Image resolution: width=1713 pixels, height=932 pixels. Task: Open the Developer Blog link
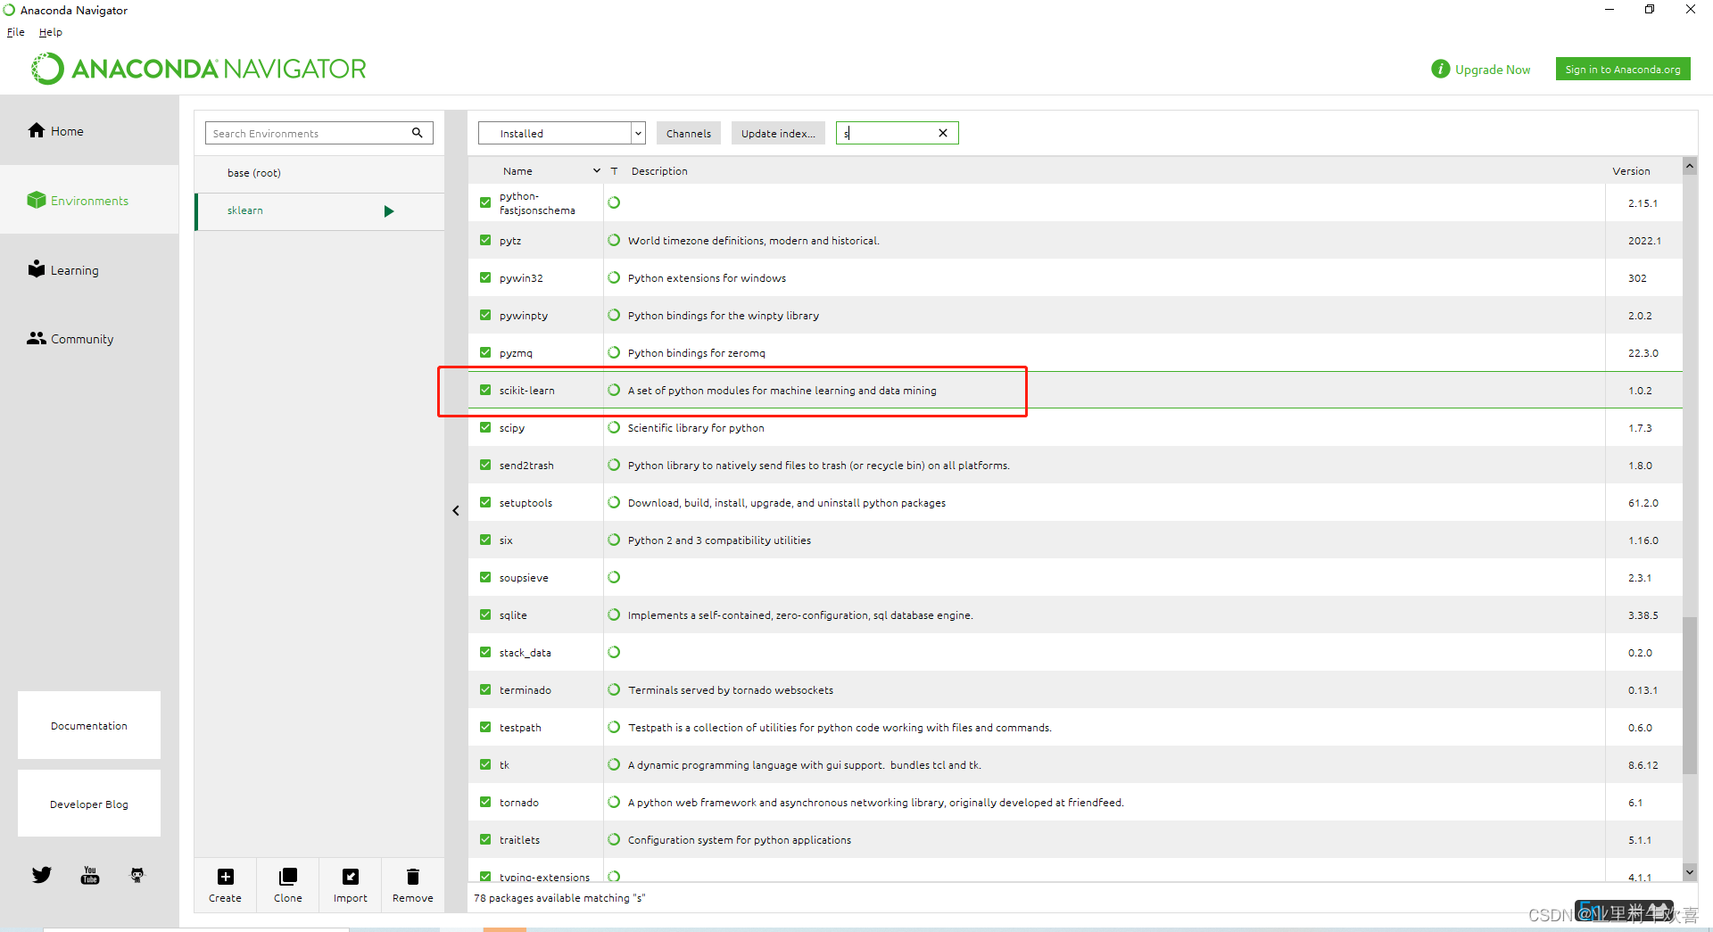click(x=89, y=804)
